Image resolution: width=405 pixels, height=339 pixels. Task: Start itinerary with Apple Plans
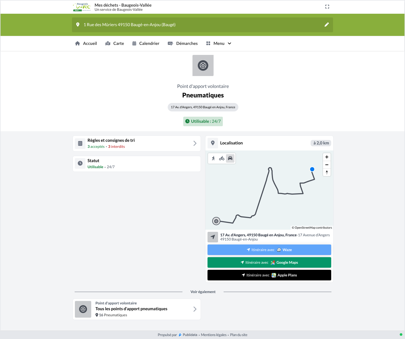pos(269,275)
